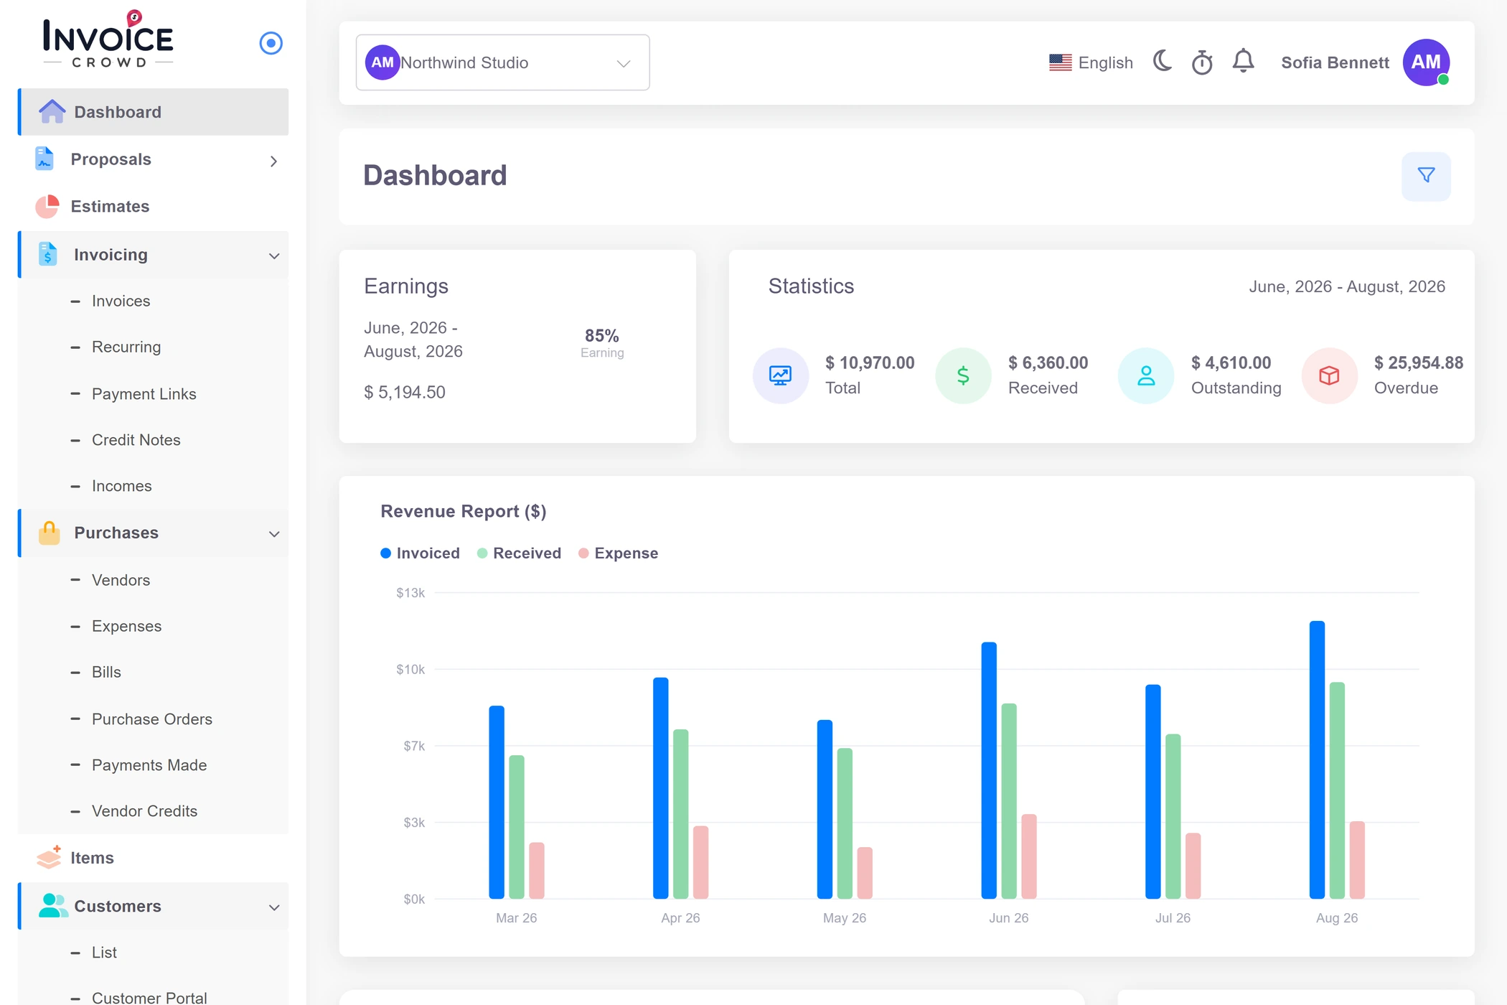Open notifications bell icon
The width and height of the screenshot is (1507, 1005).
click(1243, 62)
